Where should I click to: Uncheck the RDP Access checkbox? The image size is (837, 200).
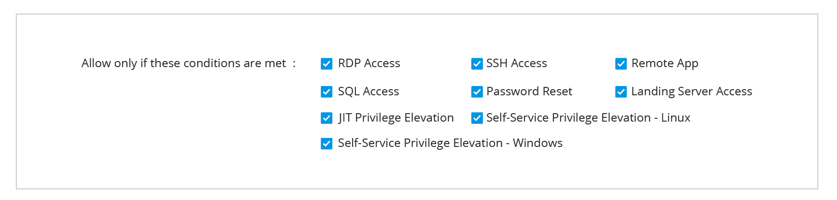327,64
